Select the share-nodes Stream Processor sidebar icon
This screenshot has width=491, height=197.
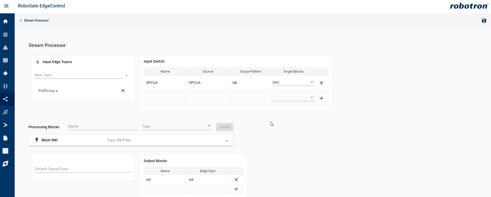point(5,99)
